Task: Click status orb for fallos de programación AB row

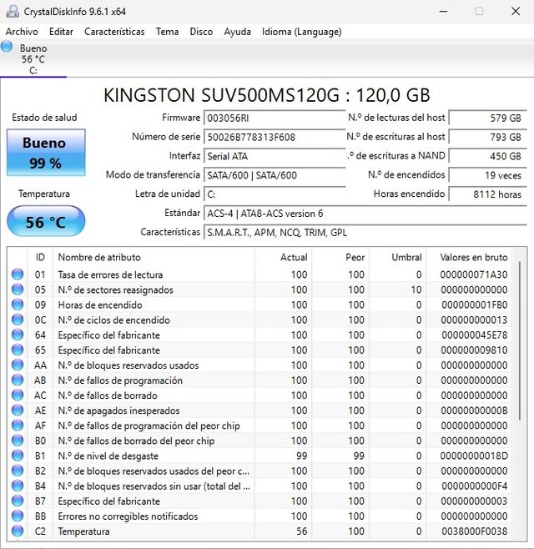Action: click(18, 380)
